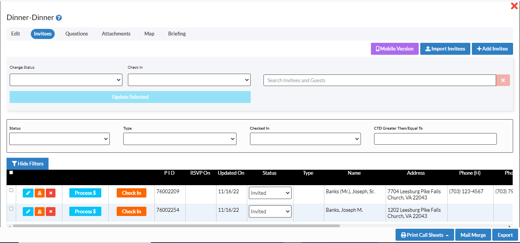Screen dimensions: 520x243
Task: Focus the Search Invitees and Guests field
Action: tap(380, 80)
